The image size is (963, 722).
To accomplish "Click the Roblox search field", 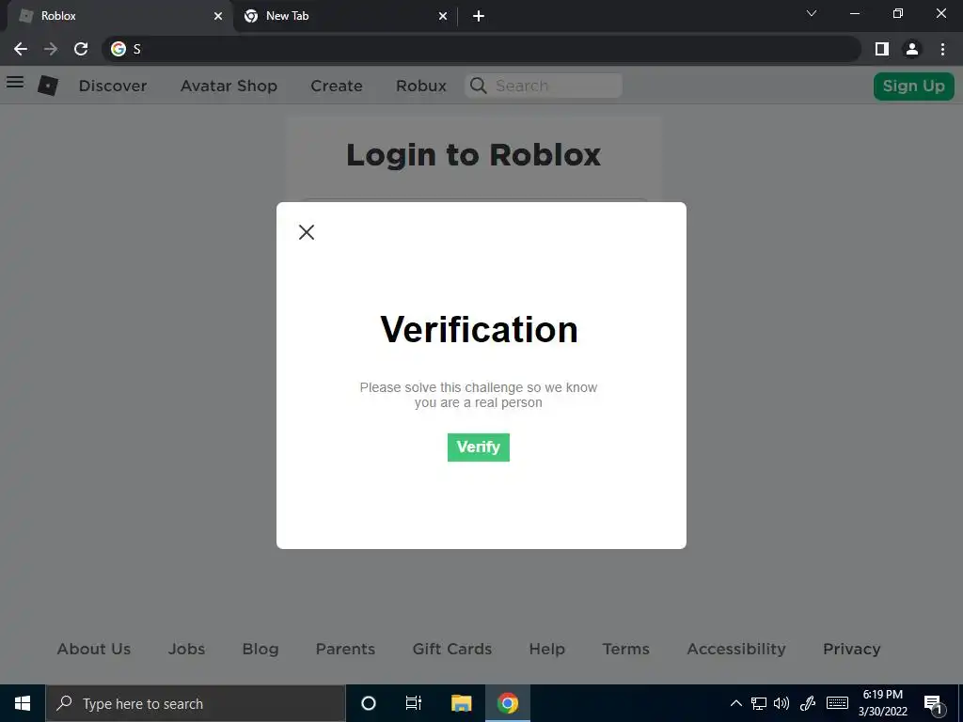I will coord(545,86).
